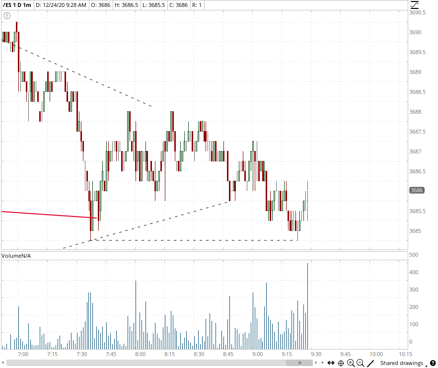Screen dimensions: 438x368
Task: Click the zoom out magnifier icon
Action: 361,363
